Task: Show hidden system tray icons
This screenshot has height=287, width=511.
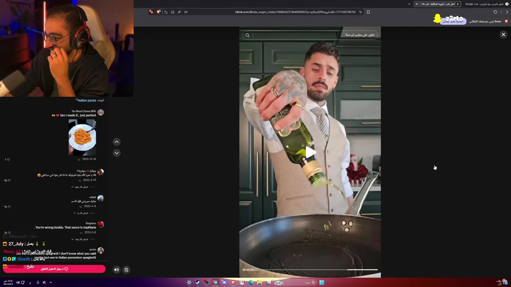Action: [51, 283]
